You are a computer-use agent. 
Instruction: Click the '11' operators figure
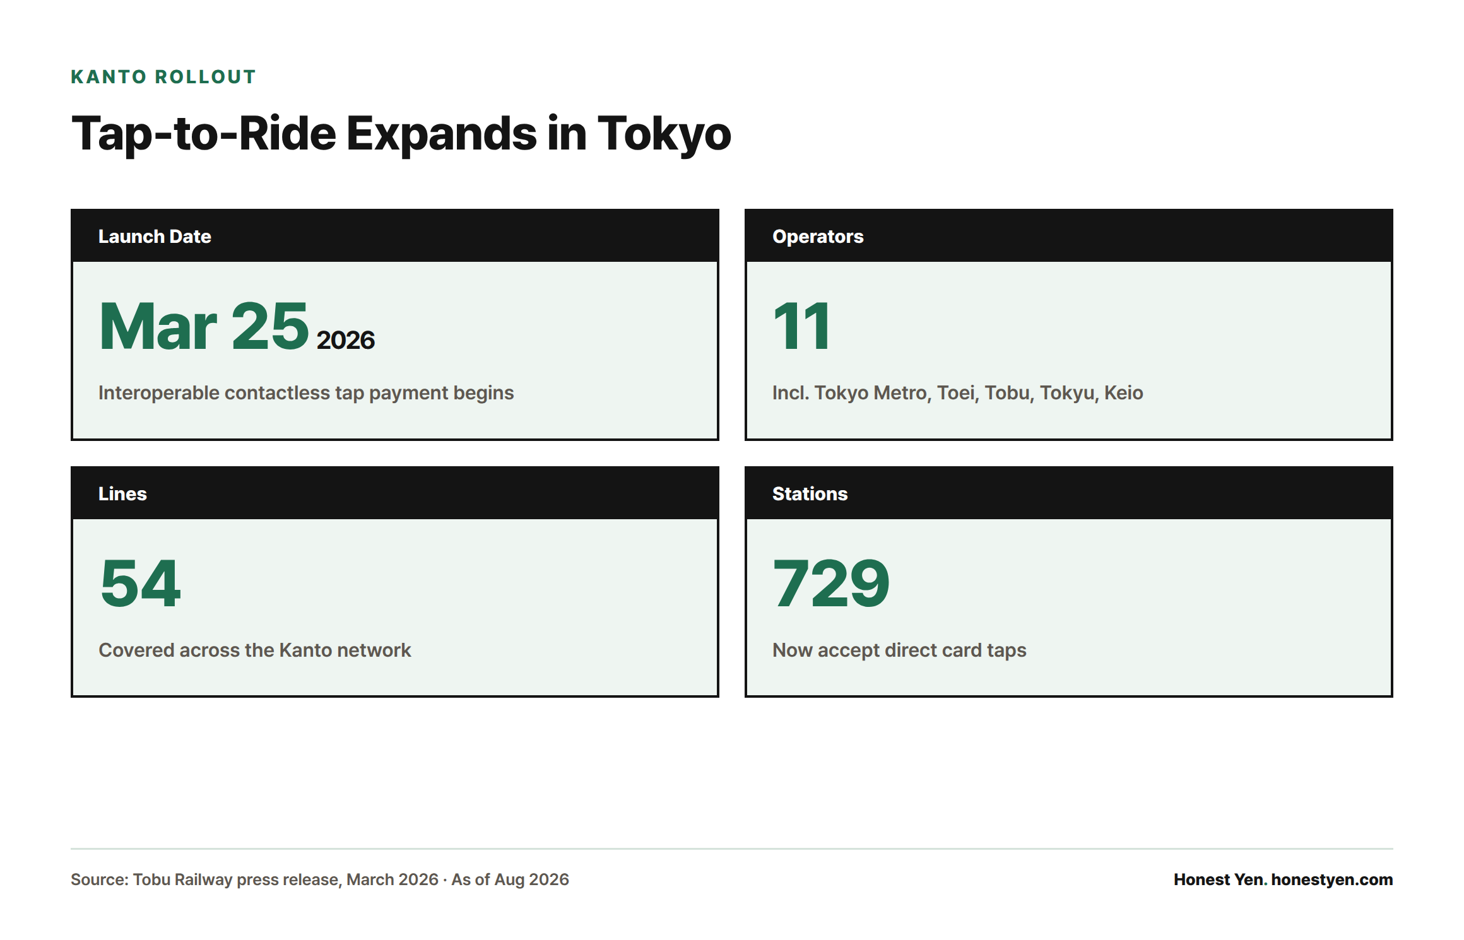coord(801,326)
